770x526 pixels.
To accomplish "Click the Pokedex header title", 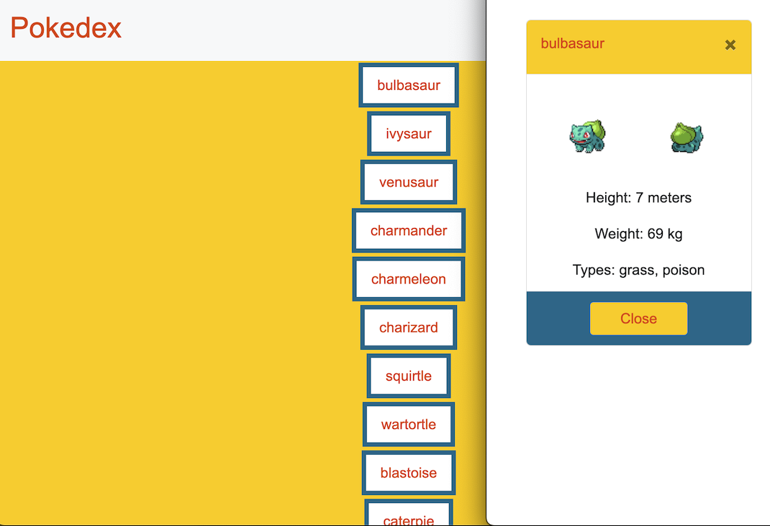I will (65, 27).
